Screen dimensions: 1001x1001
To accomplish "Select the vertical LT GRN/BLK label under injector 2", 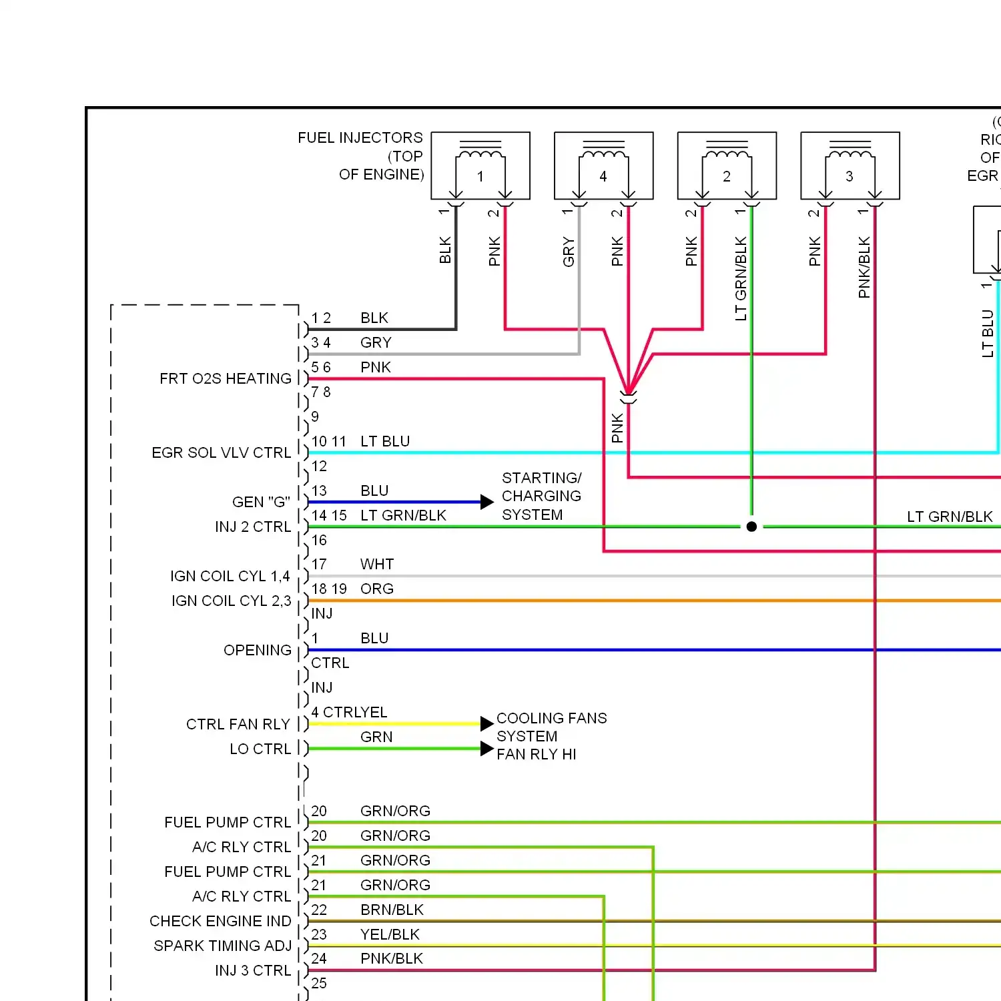I will coord(741,278).
